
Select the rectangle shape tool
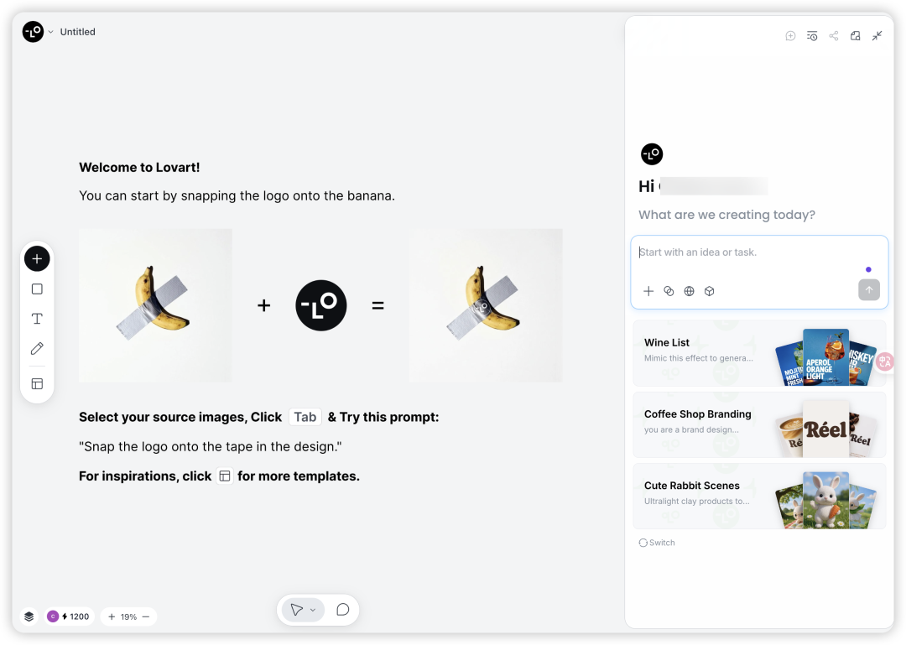tap(37, 289)
